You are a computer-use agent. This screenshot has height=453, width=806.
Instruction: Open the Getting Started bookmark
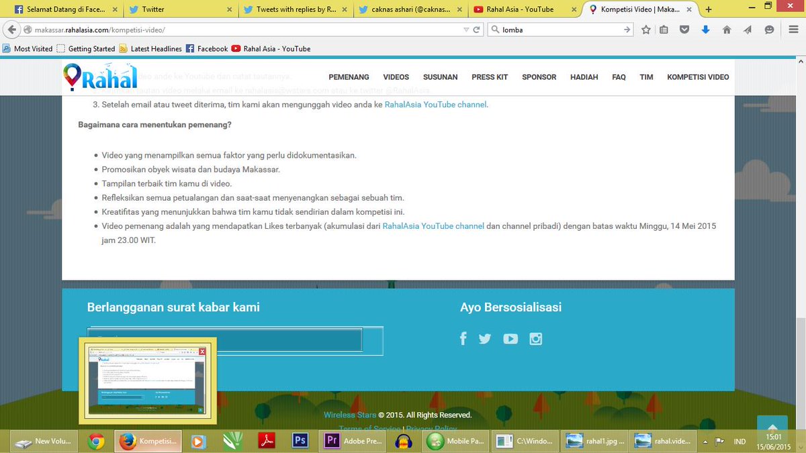click(86, 48)
